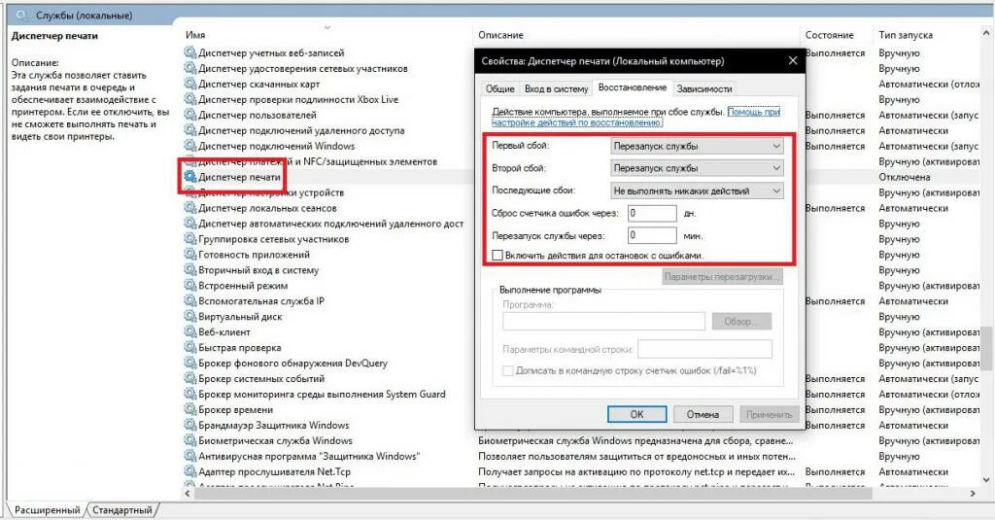
Task: Click gear icon of Быстрая проверка
Action: tap(190, 347)
